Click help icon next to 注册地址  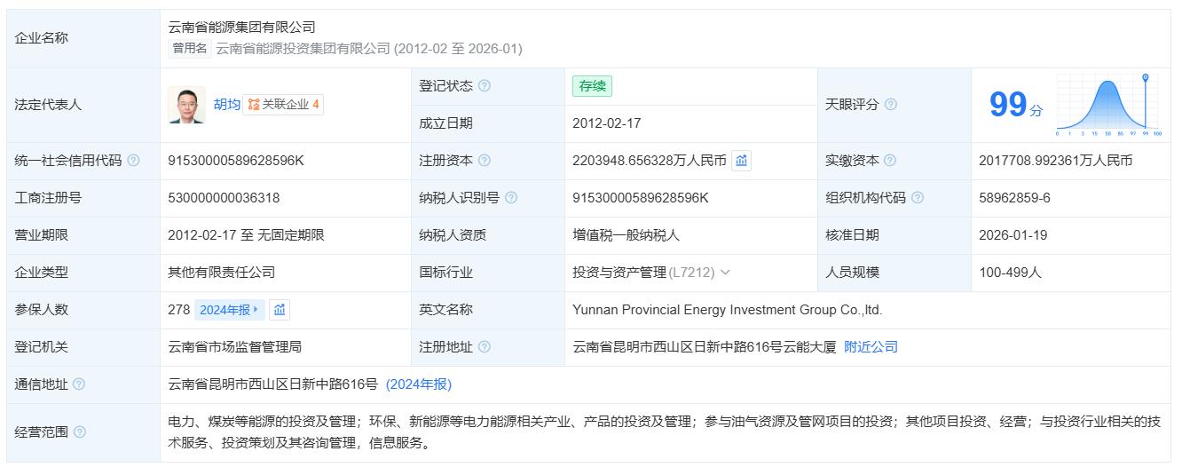click(x=484, y=347)
